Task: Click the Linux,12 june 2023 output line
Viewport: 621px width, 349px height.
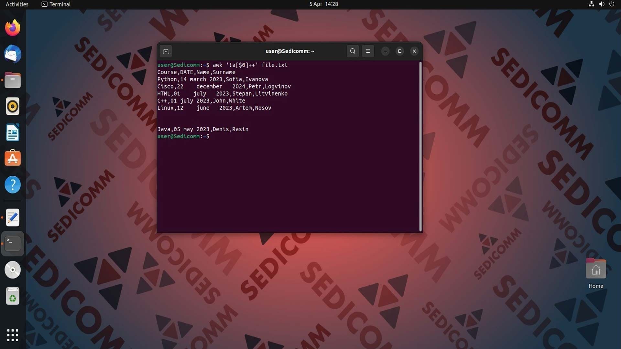Action: 214,108
